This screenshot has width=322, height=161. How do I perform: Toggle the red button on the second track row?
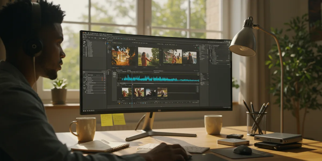pyautogui.click(x=102, y=80)
